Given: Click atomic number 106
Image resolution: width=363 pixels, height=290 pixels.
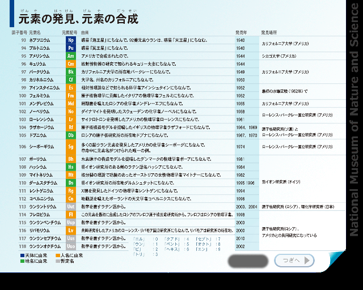Looking at the screenshot, I should [23, 147].
